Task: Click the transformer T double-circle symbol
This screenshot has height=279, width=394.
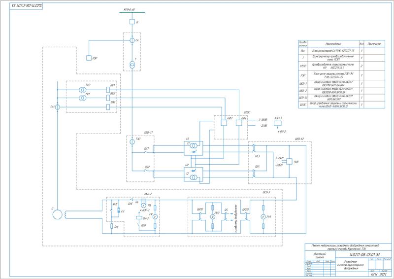Action: (132, 64)
